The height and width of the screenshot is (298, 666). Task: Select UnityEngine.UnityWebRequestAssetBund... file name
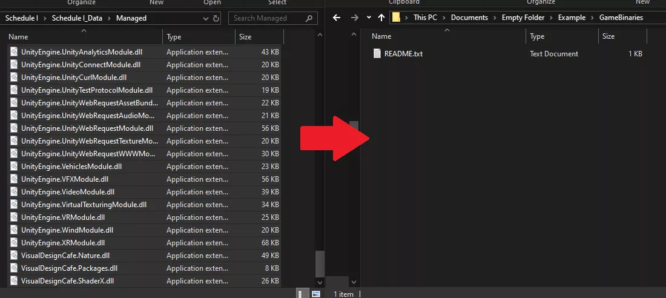(90, 103)
